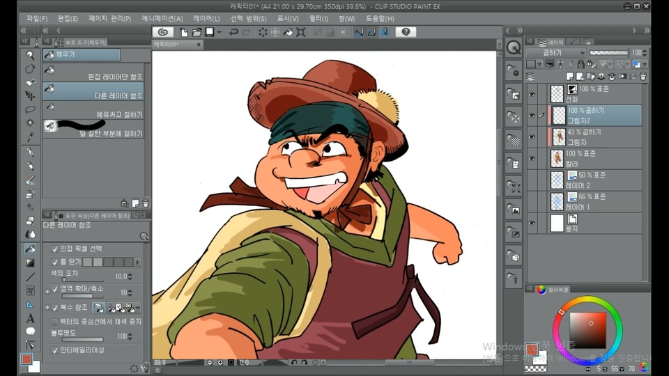Select the Move layer tool

(30, 96)
